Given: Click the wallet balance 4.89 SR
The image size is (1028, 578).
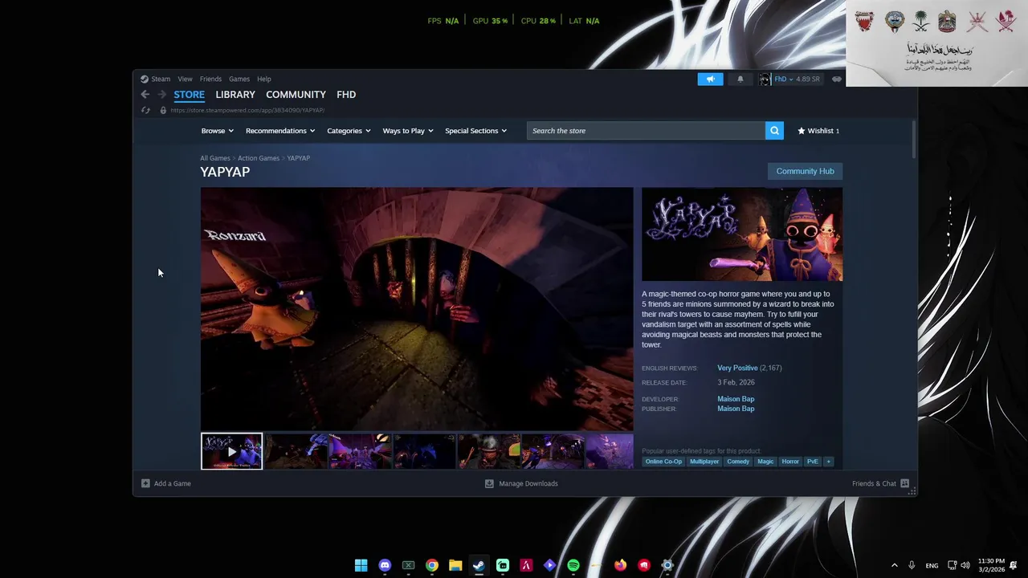Looking at the screenshot, I should click(x=808, y=79).
